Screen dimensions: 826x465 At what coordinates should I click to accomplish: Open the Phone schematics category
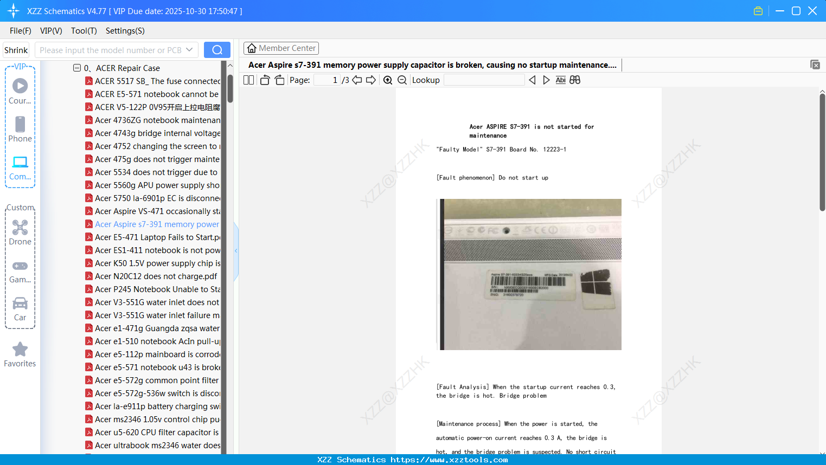pos(20,130)
